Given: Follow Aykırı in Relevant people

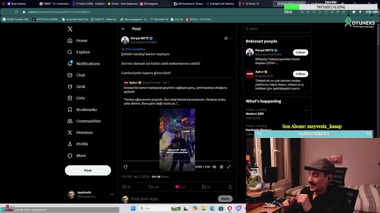Looking at the screenshot, I should 300,74.
